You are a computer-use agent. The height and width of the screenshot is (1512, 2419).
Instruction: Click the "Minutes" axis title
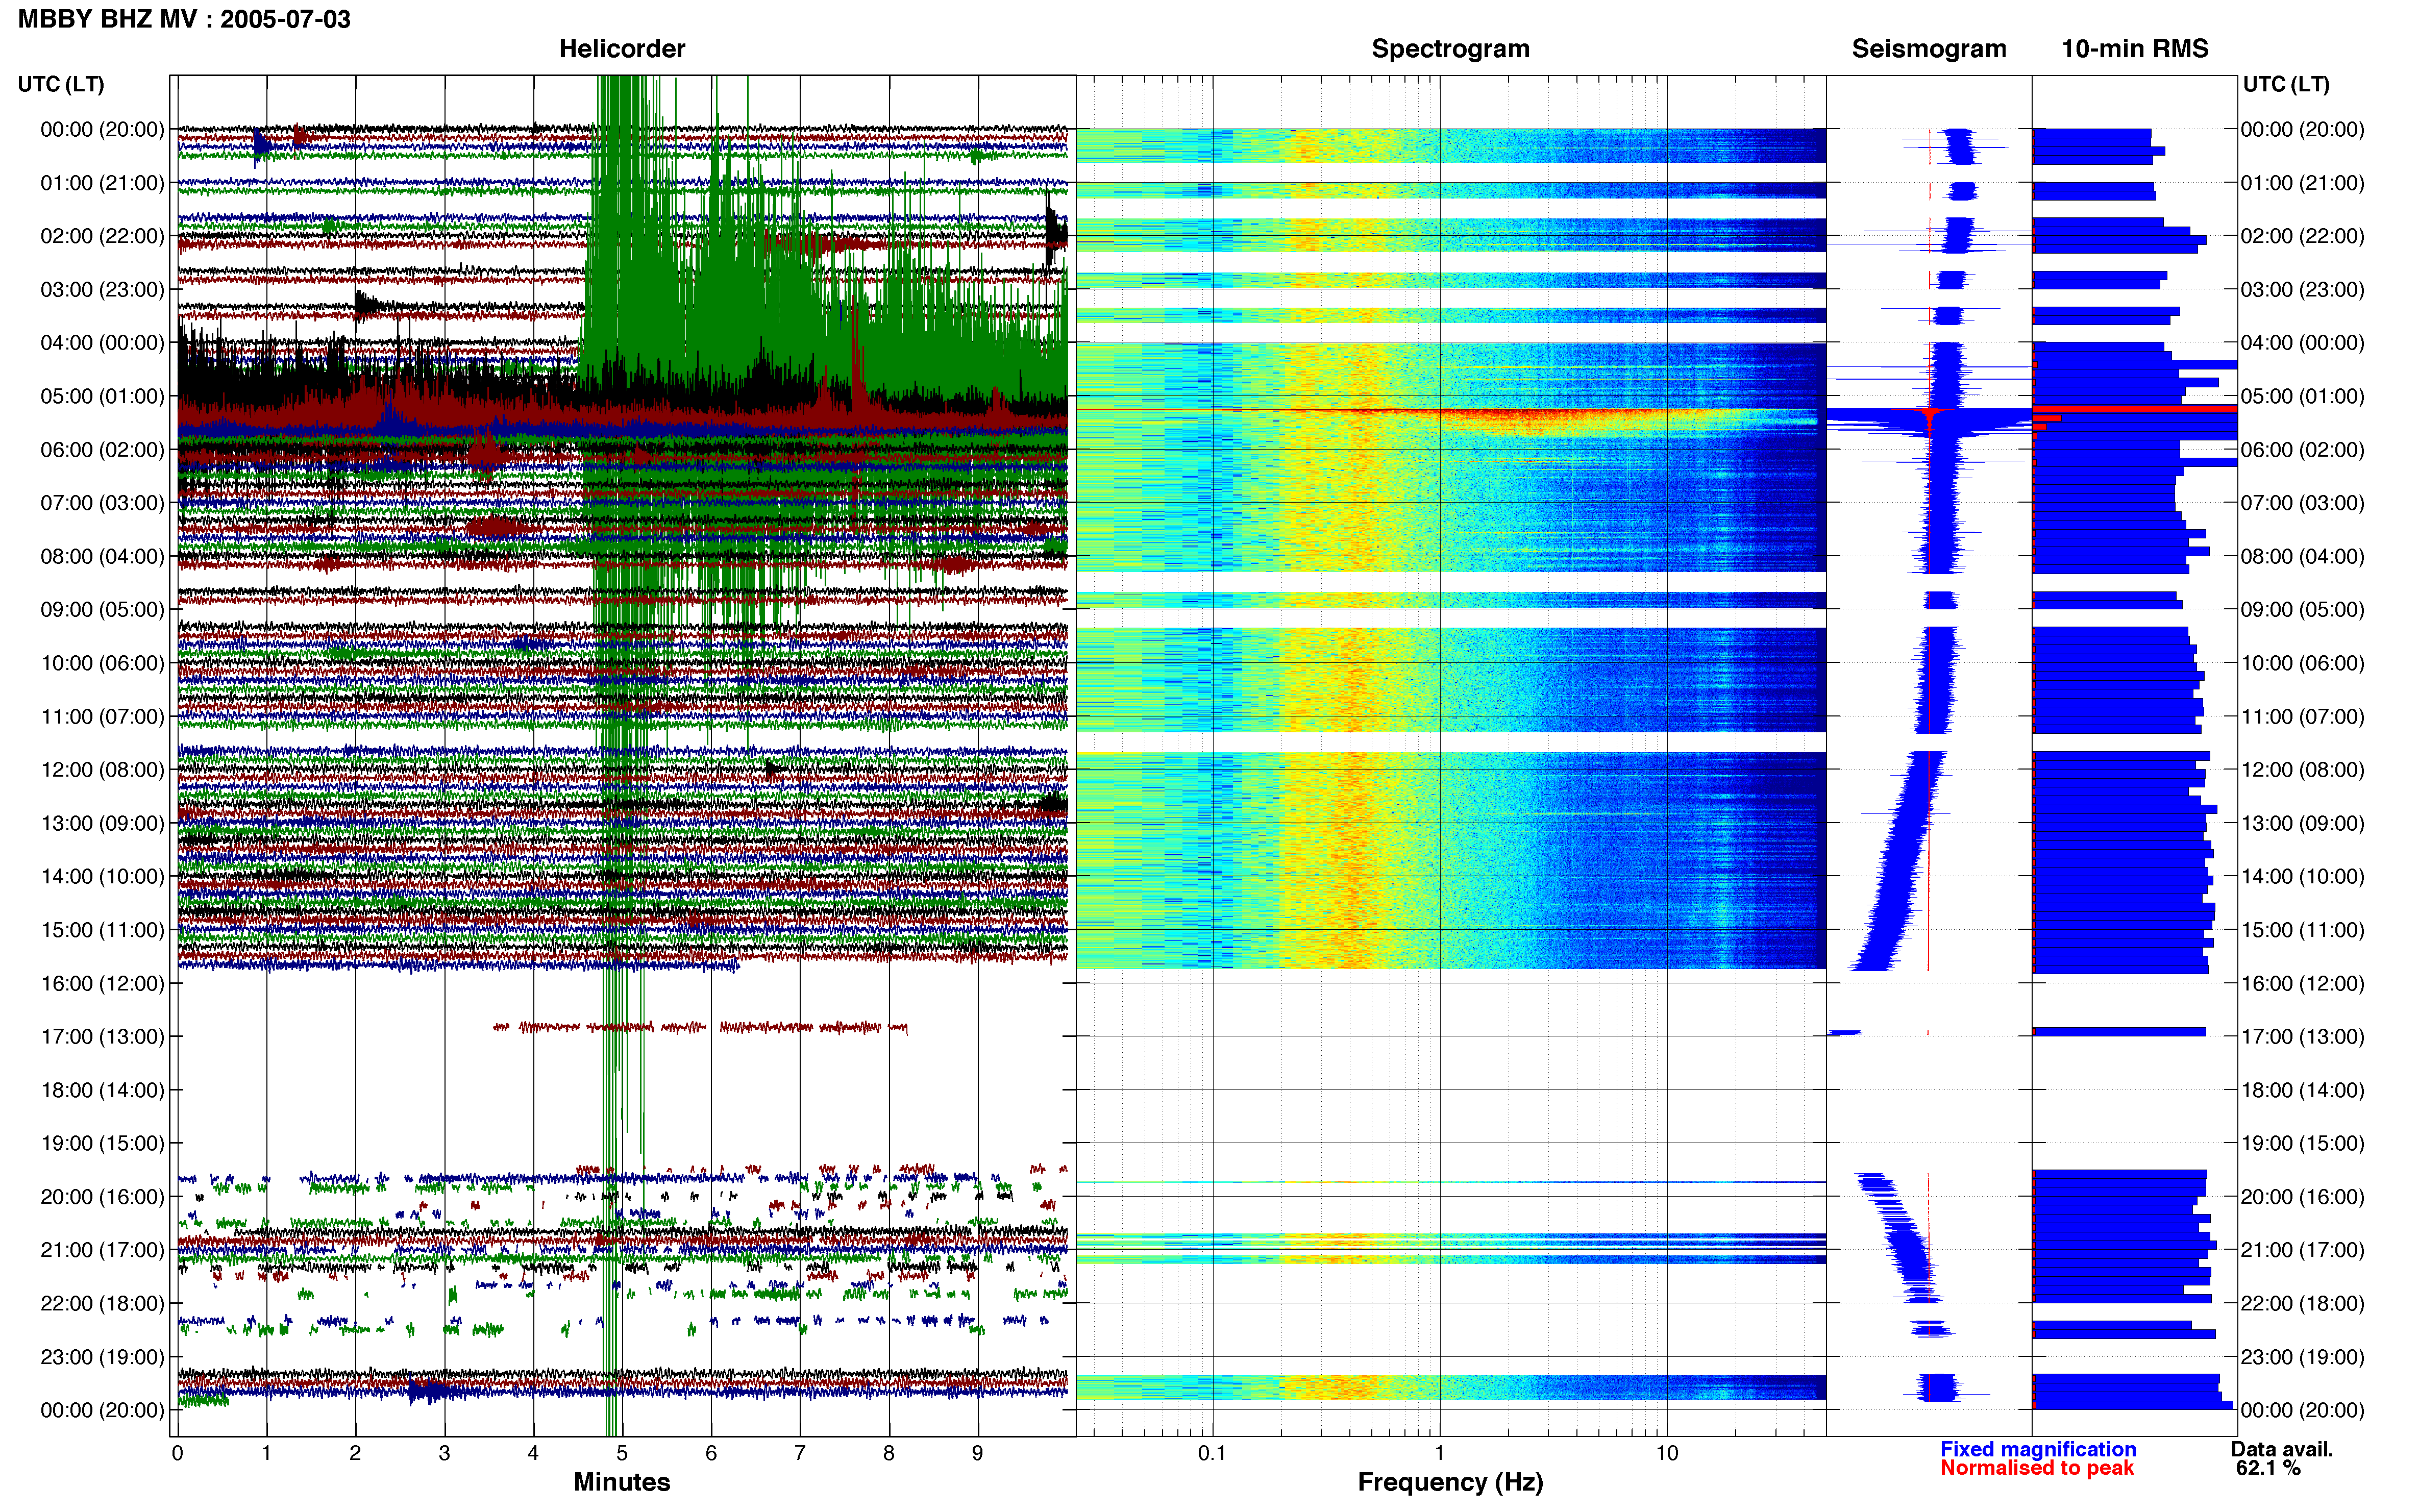coord(622,1481)
